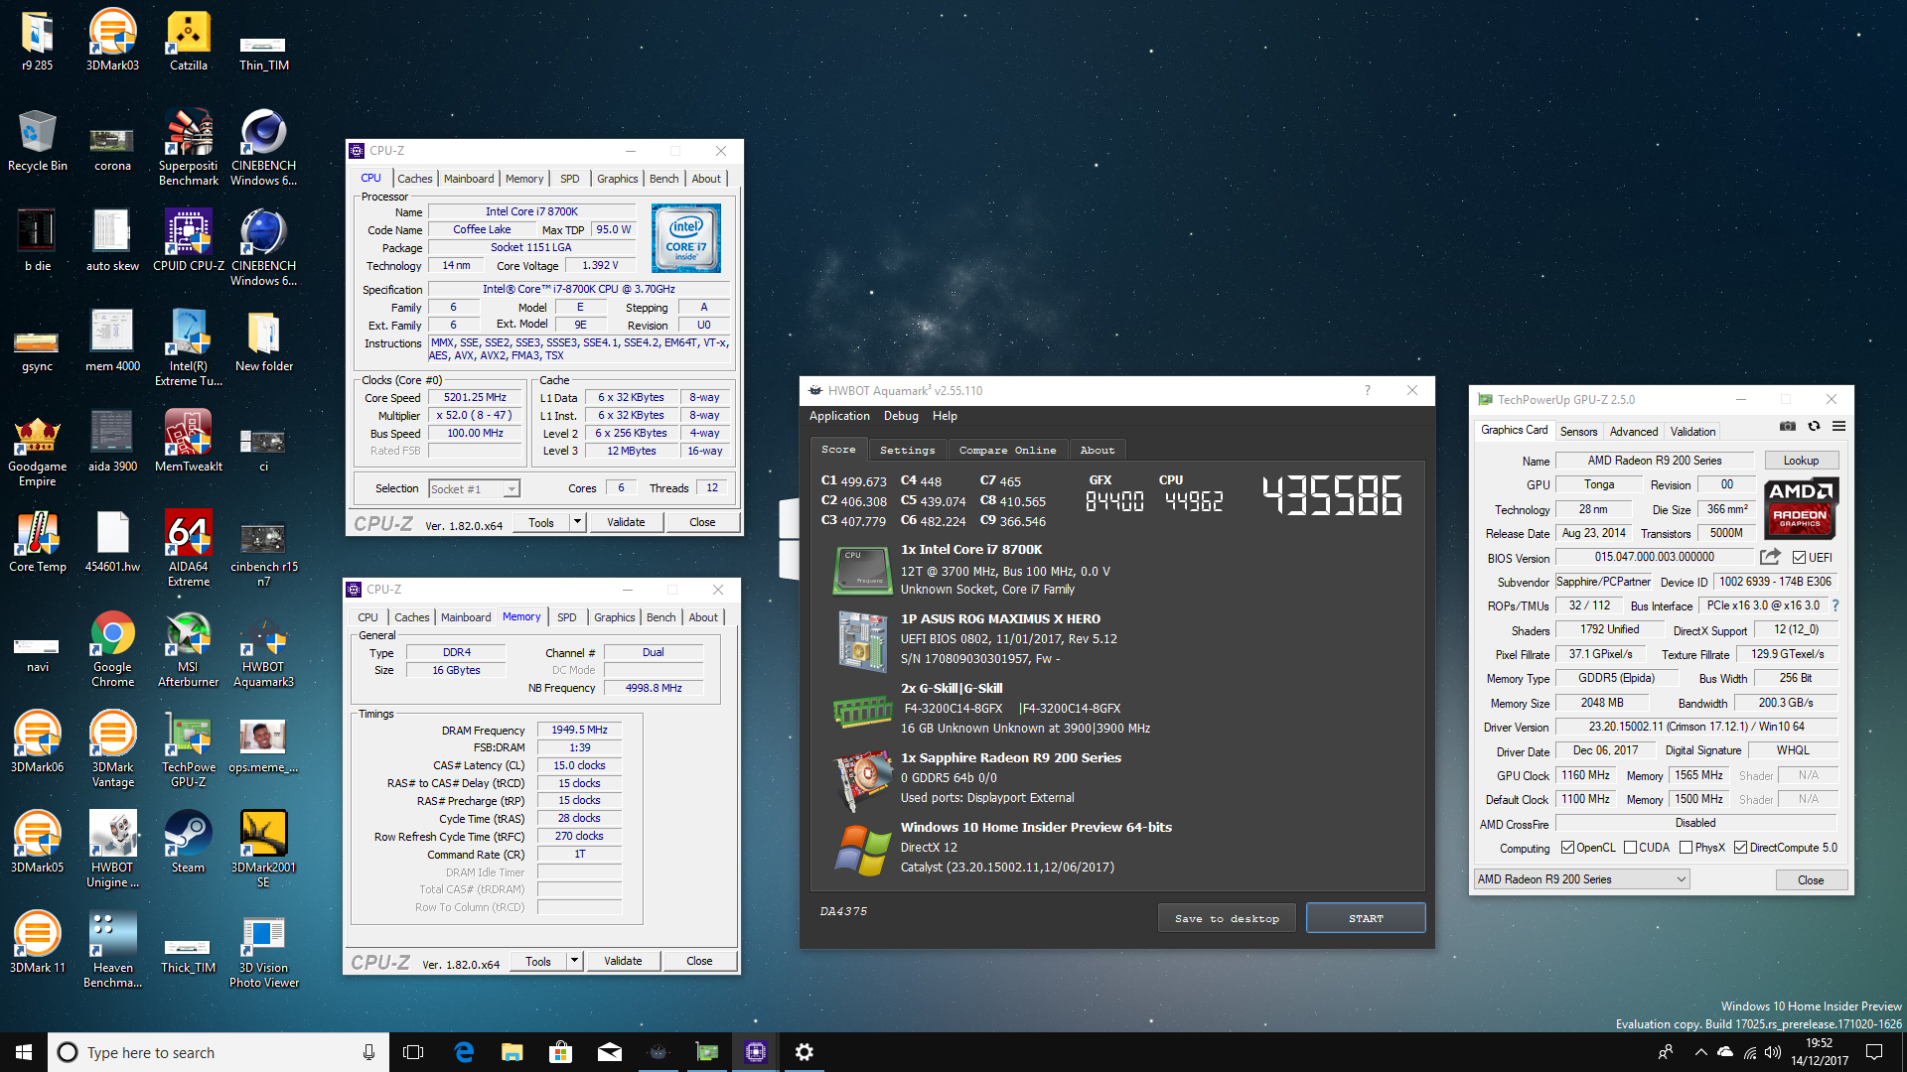Click the taskbar search box
1907x1072 pixels.
[x=217, y=1052]
